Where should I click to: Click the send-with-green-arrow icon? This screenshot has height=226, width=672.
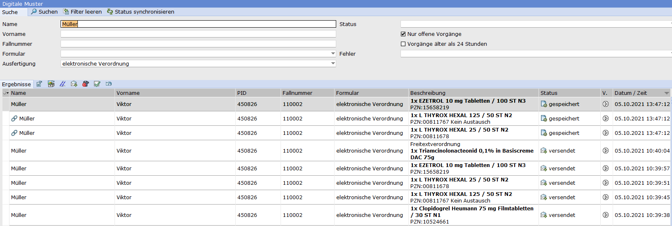pos(74,84)
